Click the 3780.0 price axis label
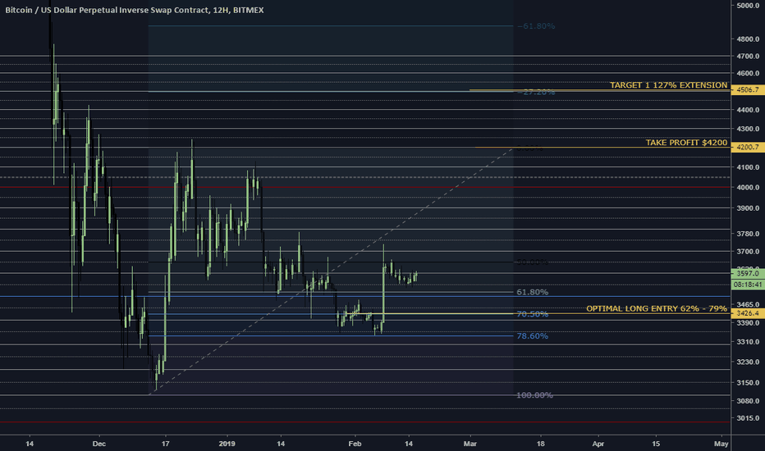765x451 pixels. pos(748,234)
